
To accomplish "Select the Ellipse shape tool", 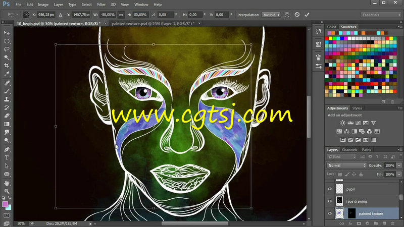I will point(7,174).
